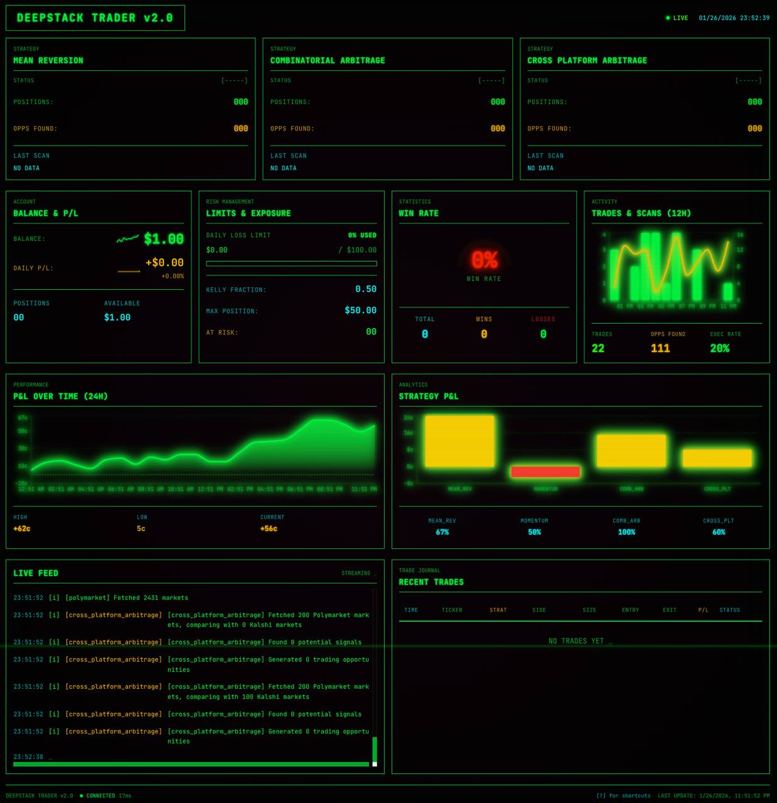Click the balance sparkline icon

click(127, 239)
